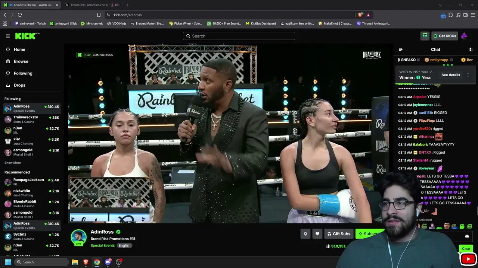Bookmark this page using the address bar bookmark icon
Viewport: 478px width, 268px height.
[x=99, y=15]
